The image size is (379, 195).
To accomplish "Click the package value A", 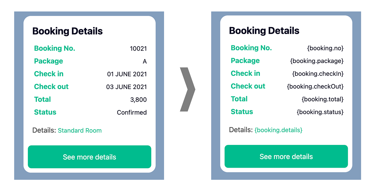I will pos(145,62).
